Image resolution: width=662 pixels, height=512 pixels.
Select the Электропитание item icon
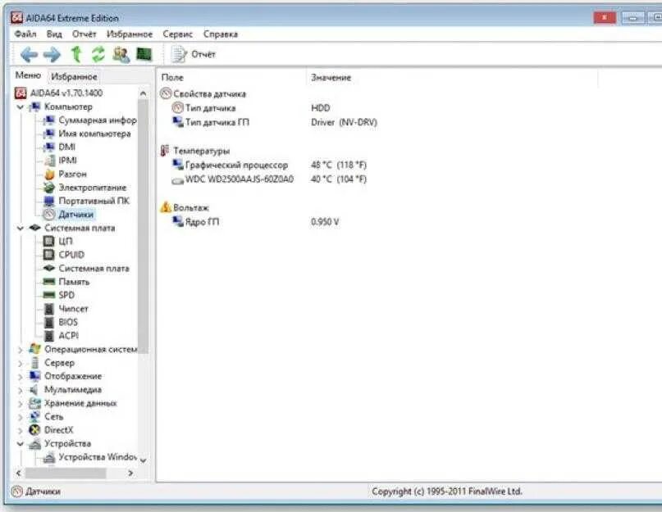[x=49, y=188]
